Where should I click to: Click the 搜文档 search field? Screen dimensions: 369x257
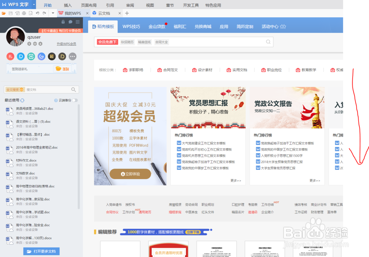(47, 90)
